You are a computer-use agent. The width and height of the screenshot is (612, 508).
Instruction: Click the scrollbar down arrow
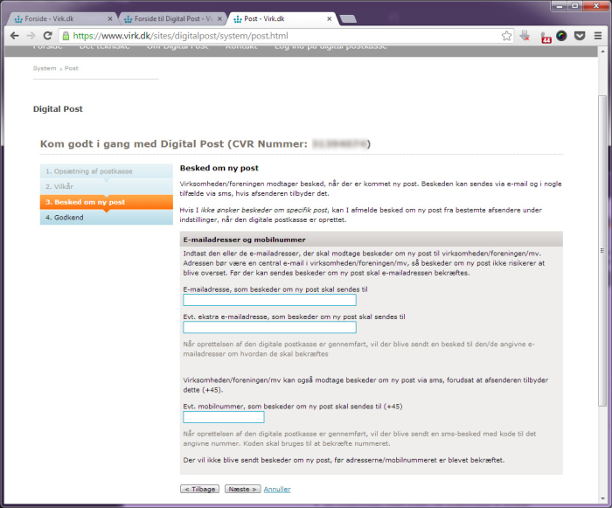(x=602, y=499)
